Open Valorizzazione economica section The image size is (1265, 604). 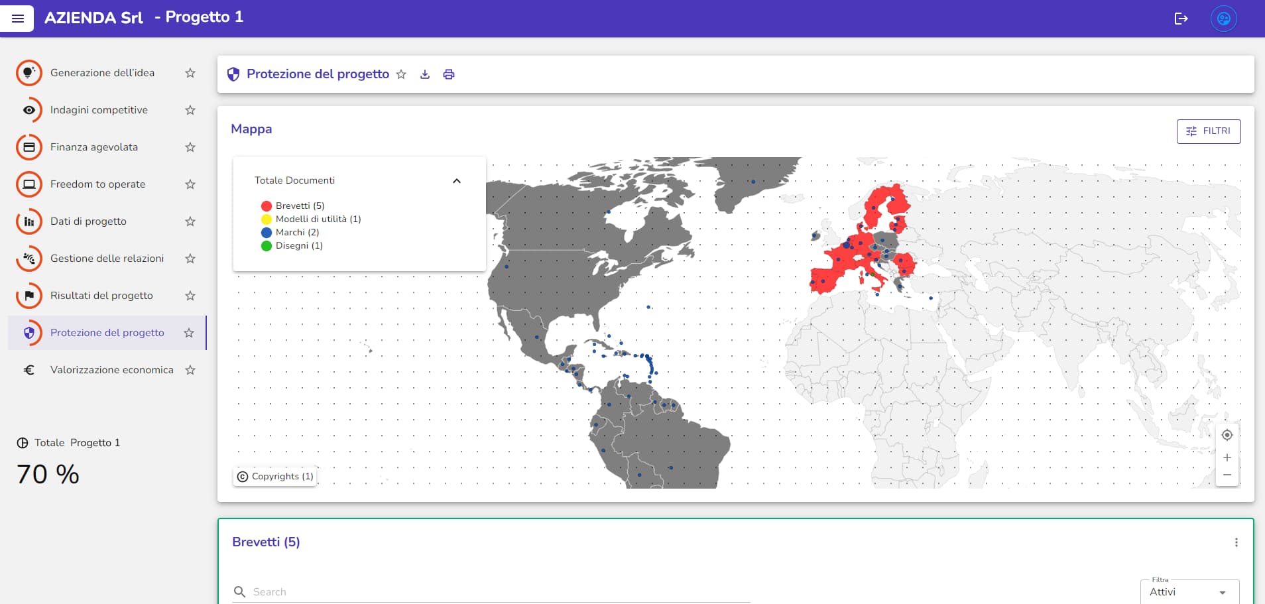pyautogui.click(x=112, y=370)
